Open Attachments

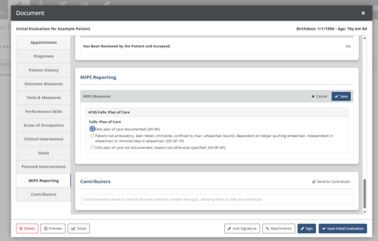[278, 228]
